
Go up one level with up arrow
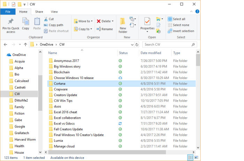(x=25, y=45)
